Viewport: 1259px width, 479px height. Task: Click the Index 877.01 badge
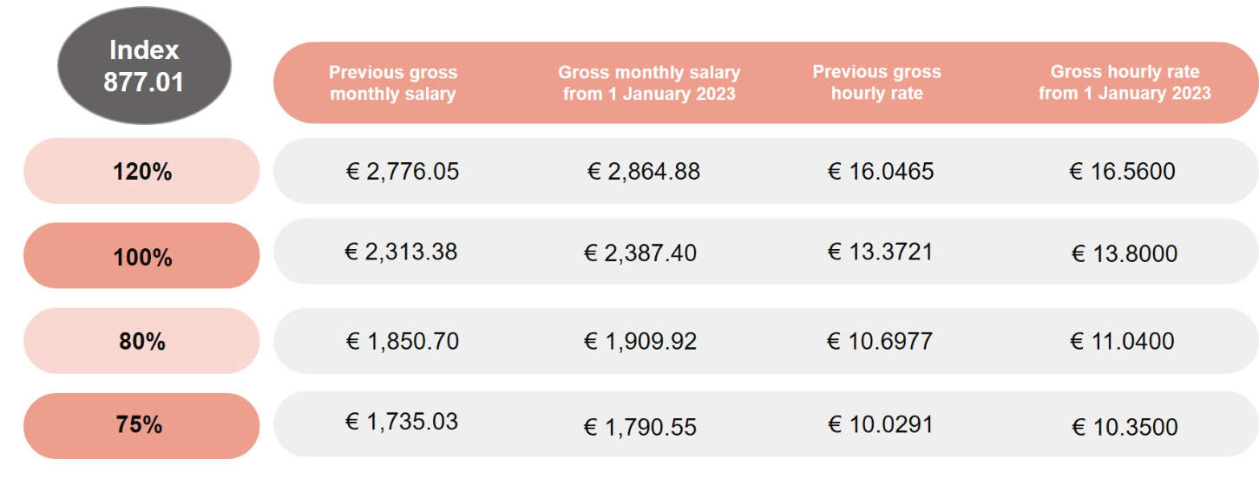tap(144, 67)
